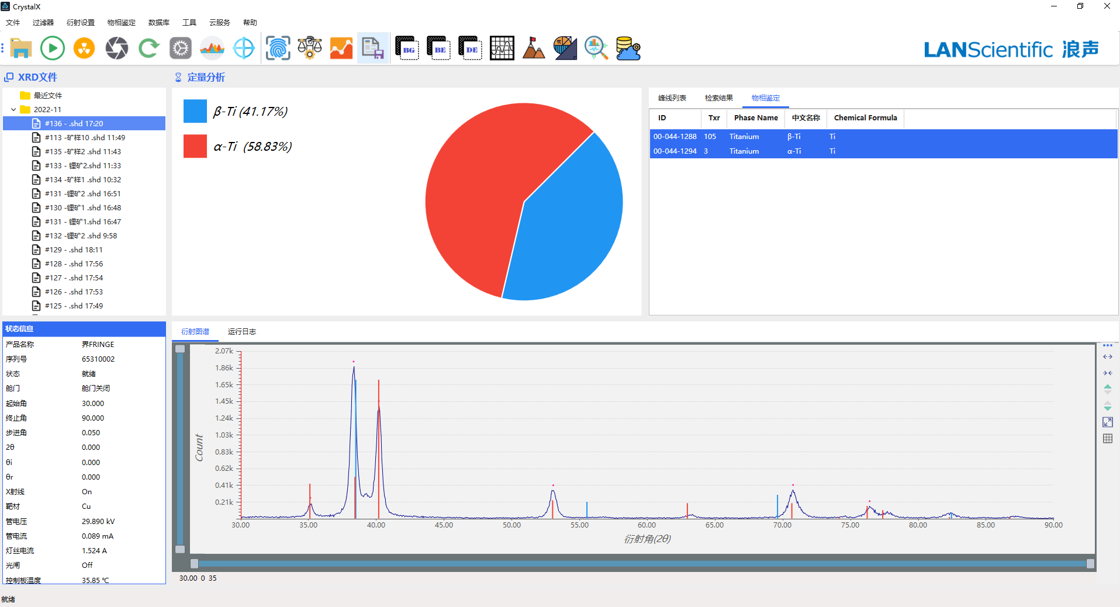Select file #113 -矿样10 .shd 11:49
The width and height of the screenshot is (1120, 607).
[85, 138]
